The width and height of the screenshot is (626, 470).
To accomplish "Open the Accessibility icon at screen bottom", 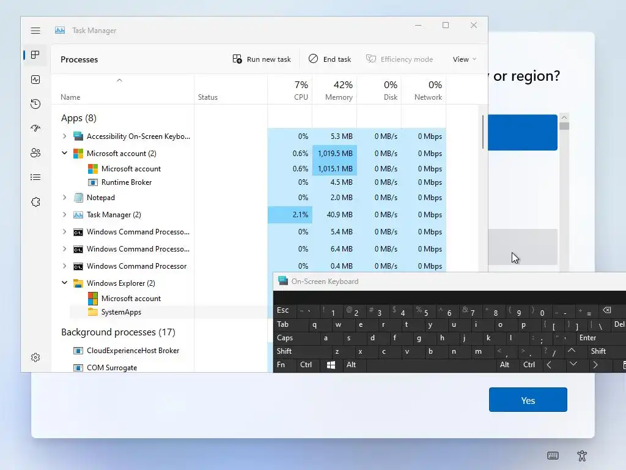I will (582, 455).
